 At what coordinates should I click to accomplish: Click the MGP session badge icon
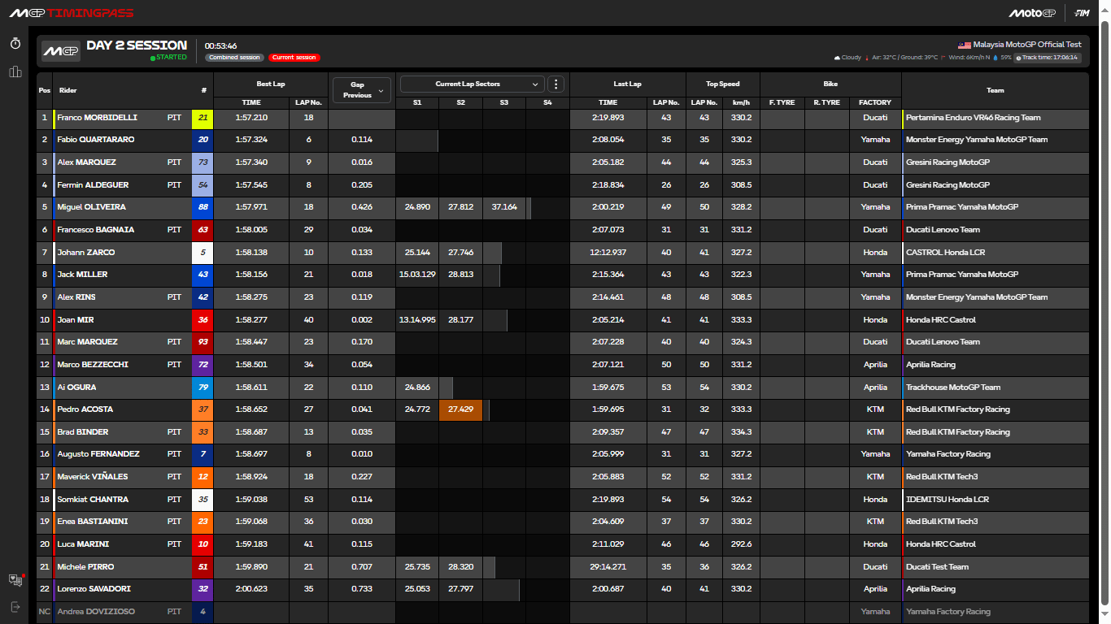tap(61, 51)
